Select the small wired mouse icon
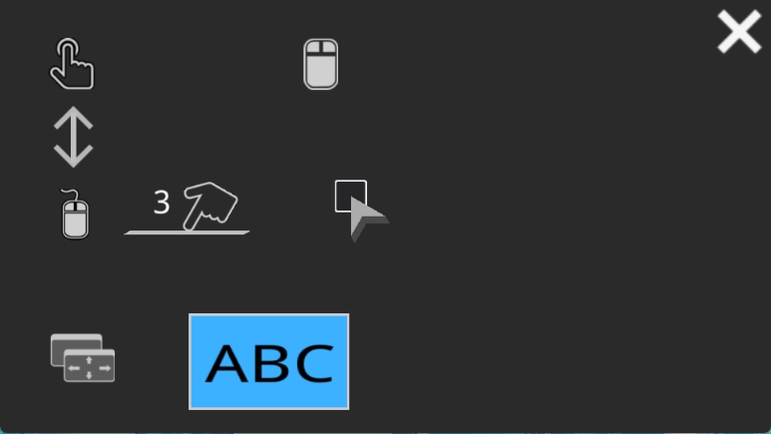 point(75,215)
